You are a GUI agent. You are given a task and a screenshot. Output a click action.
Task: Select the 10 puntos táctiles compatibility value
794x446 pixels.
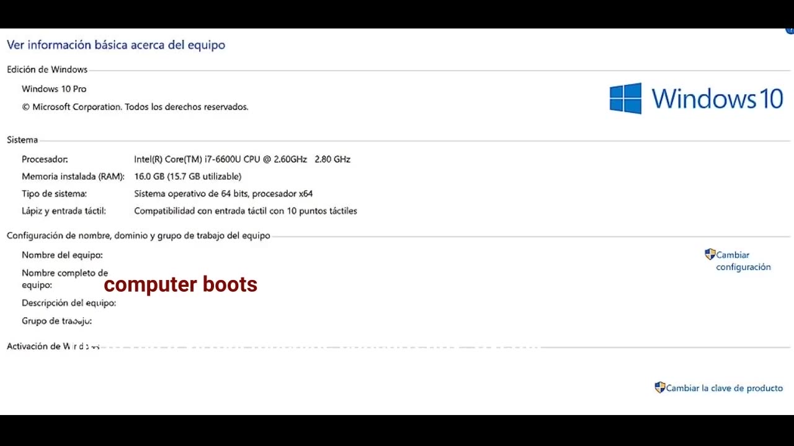click(x=246, y=211)
